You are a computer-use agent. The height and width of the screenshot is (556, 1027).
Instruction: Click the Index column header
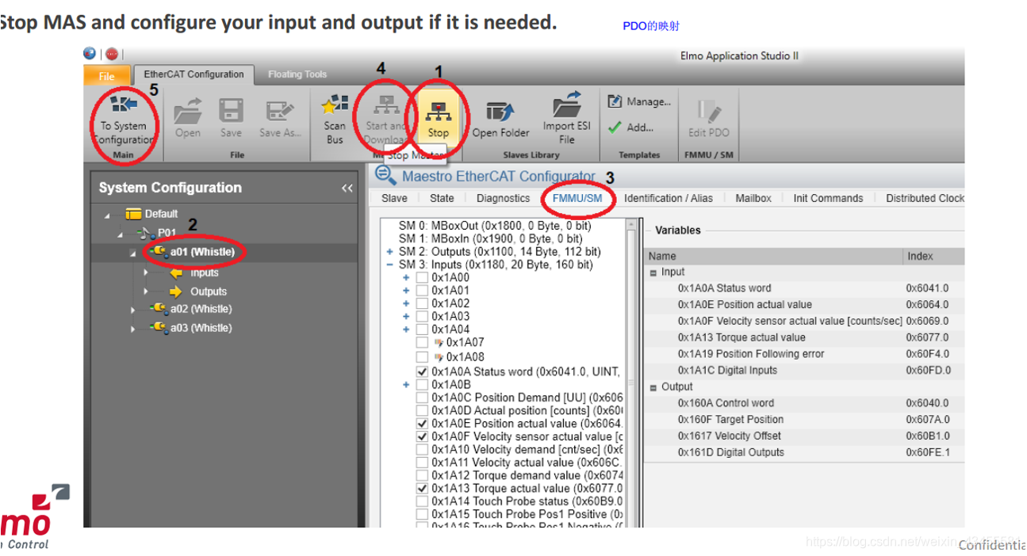tap(934, 256)
